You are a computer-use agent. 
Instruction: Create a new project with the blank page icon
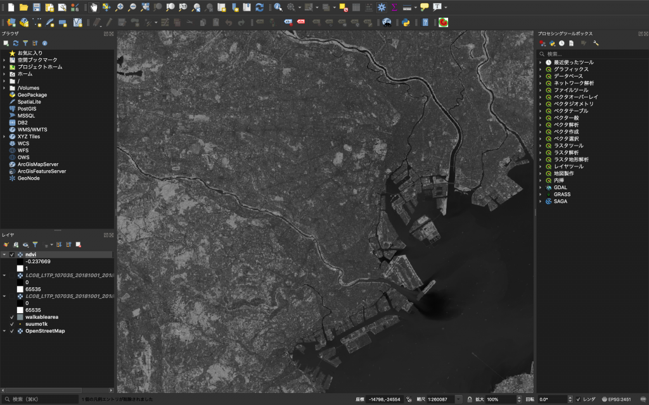pos(11,7)
